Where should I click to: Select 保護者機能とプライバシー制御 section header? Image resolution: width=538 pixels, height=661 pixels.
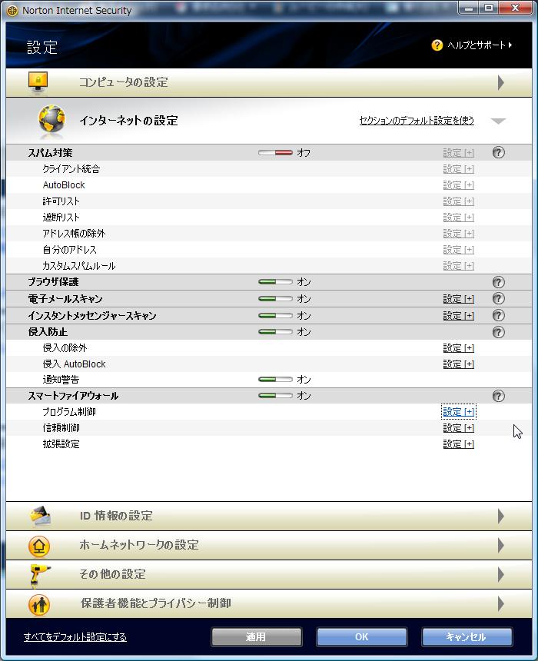(x=269, y=603)
